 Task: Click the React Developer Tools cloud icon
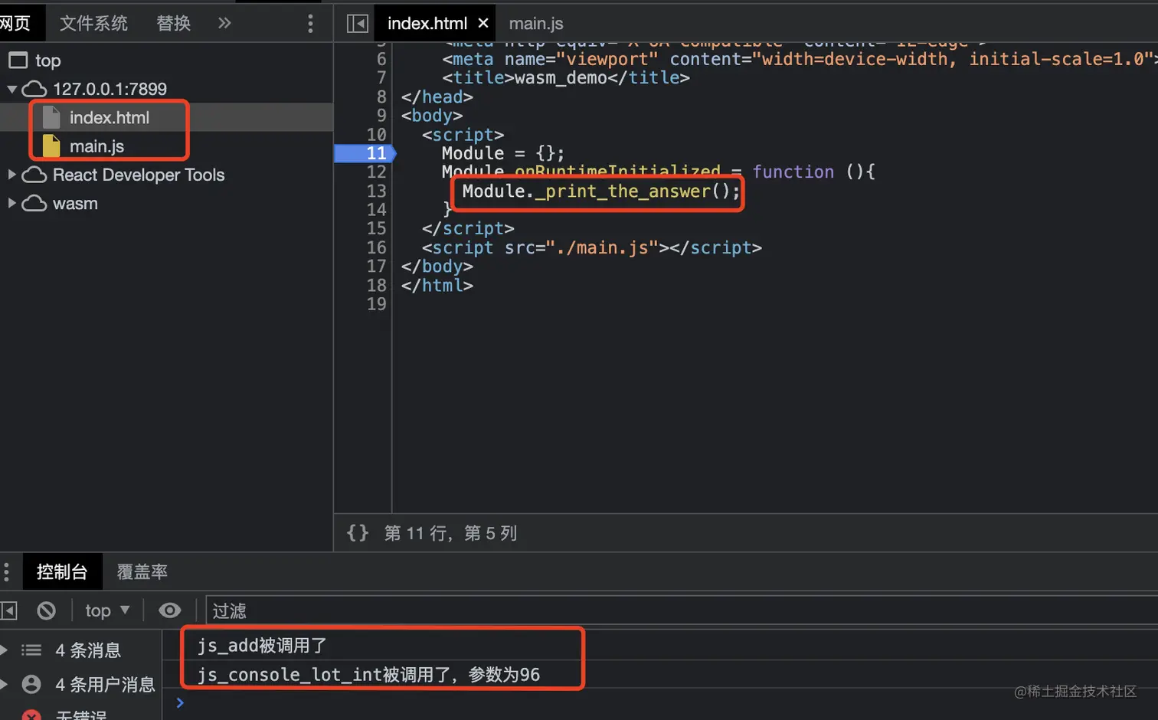coord(34,175)
